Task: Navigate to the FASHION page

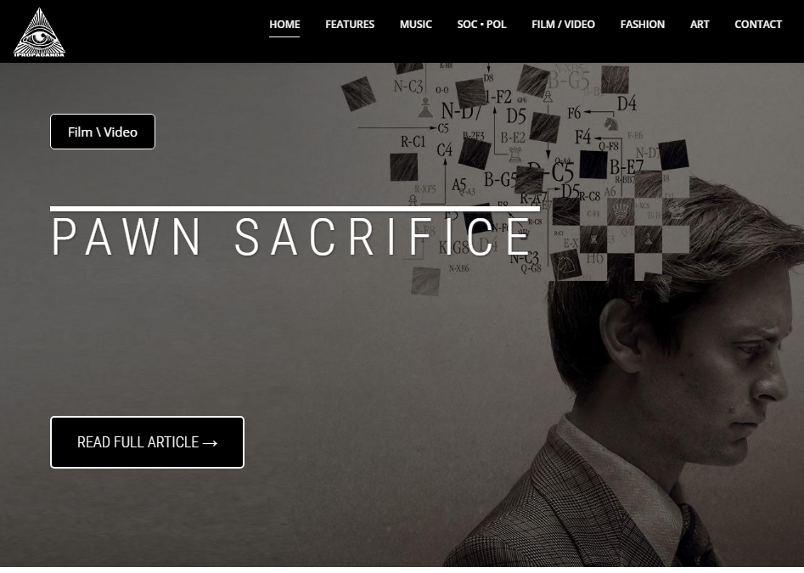Action: [x=643, y=24]
